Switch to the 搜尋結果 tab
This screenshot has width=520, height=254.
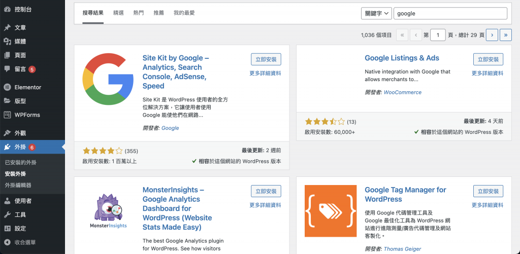[93, 13]
